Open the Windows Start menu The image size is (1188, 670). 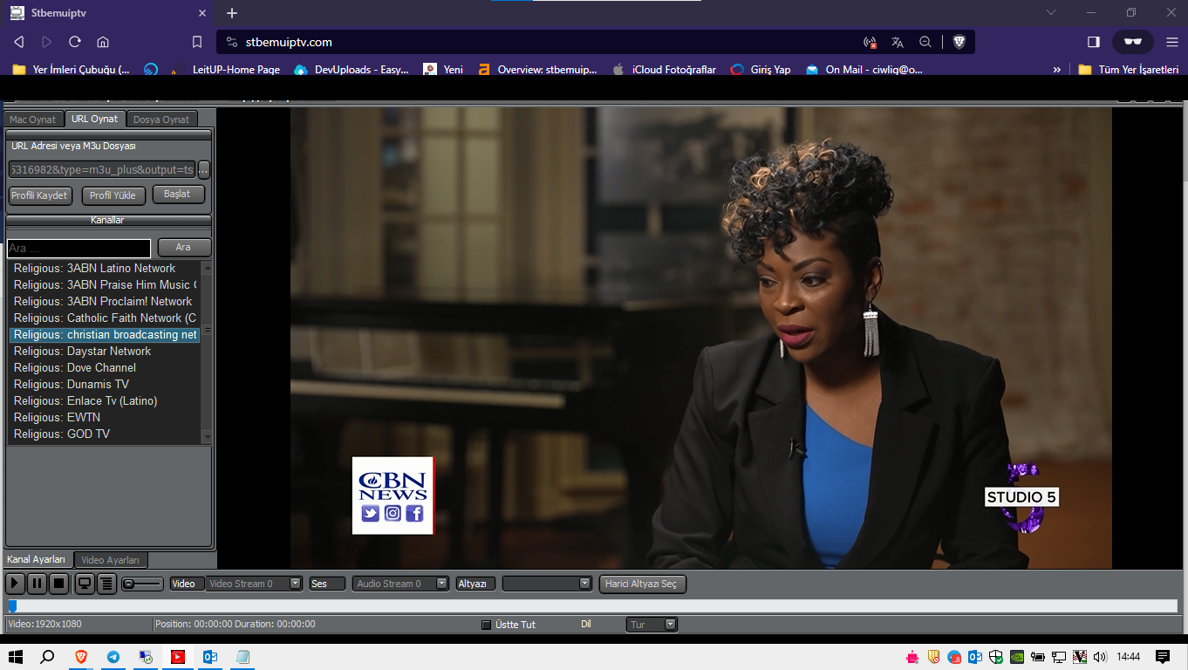(x=15, y=657)
